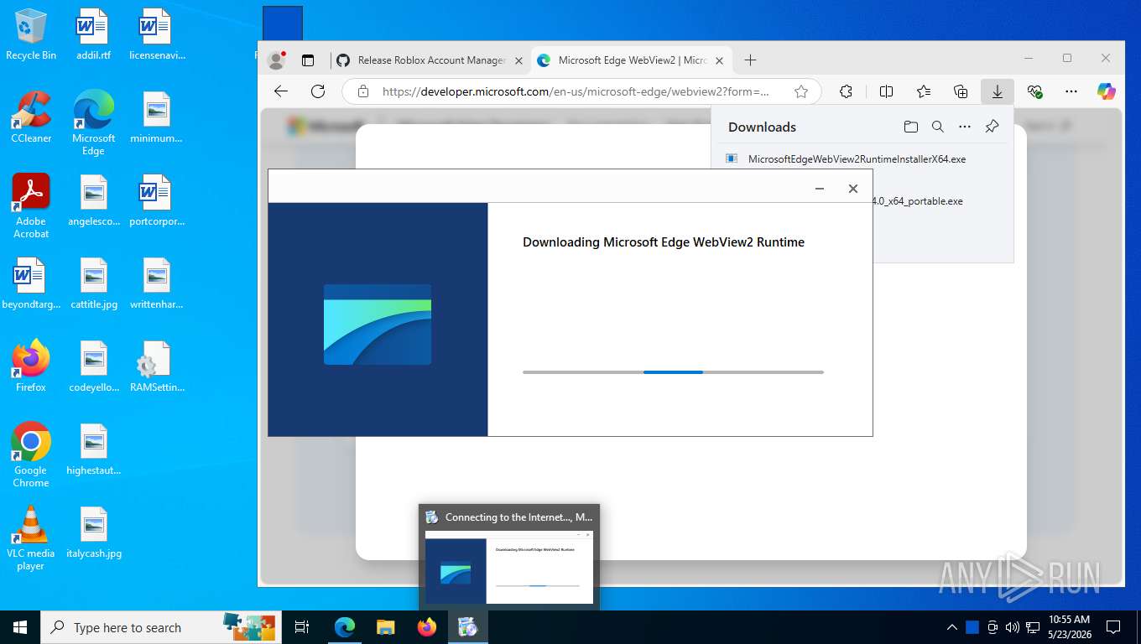Select the Recycle Bin desktop icon
Screen dimensions: 1141x644
click(31, 34)
